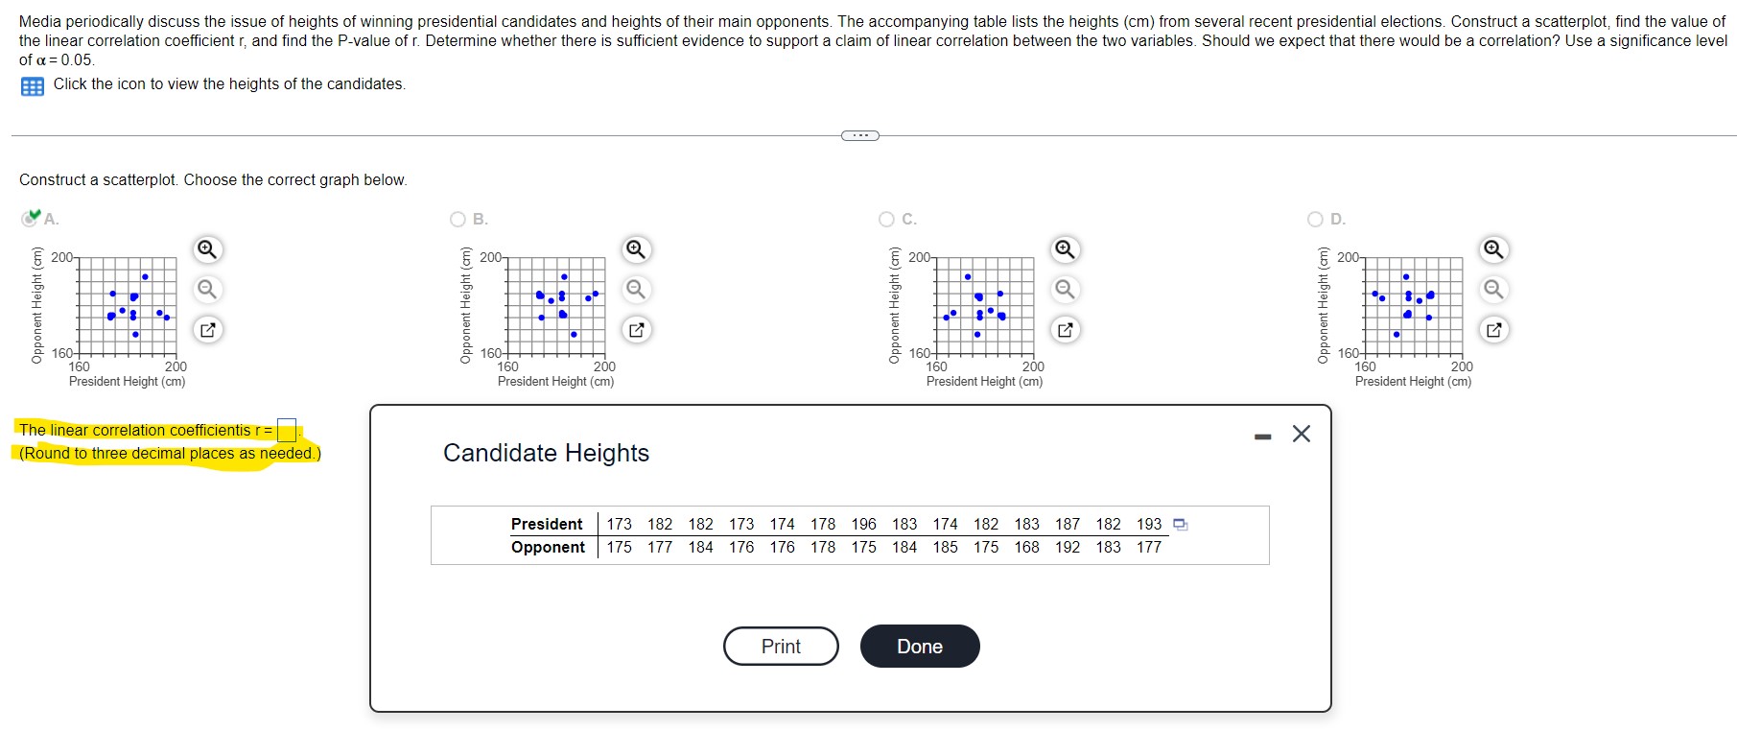This screenshot has width=1737, height=731.
Task: Click the zoom-in magnifier on graph C
Action: click(1065, 248)
